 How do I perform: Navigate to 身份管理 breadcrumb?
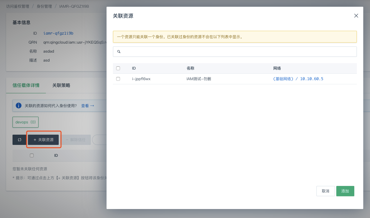pyautogui.click(x=45, y=6)
